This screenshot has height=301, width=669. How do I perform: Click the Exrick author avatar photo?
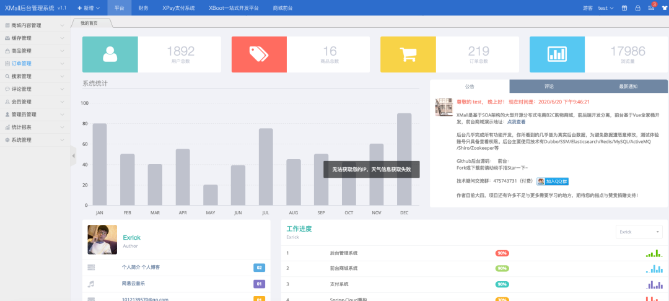[102, 240]
